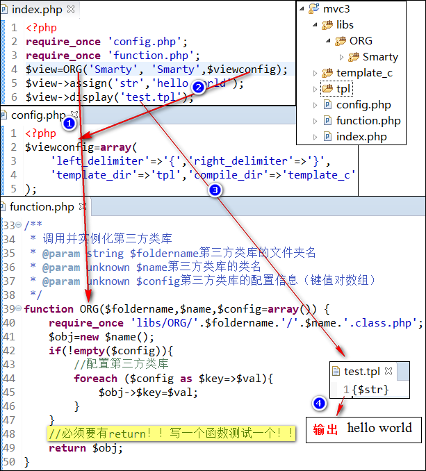426x471 pixels.
Task: Click the ORG function name at line 39
Action: pyautogui.click(x=89, y=309)
